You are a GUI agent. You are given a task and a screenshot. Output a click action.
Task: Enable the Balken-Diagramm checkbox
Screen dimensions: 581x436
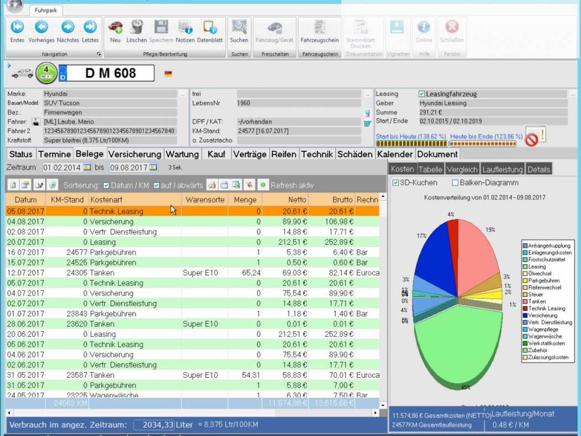tap(455, 182)
